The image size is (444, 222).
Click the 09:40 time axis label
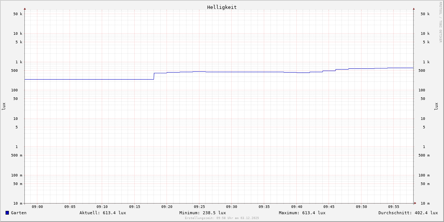(x=296, y=207)
